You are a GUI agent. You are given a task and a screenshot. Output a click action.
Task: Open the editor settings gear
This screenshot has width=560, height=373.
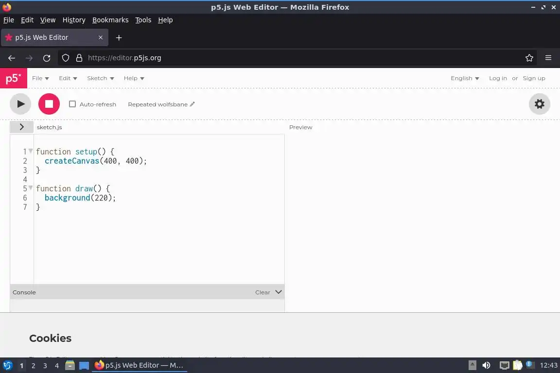pos(539,104)
